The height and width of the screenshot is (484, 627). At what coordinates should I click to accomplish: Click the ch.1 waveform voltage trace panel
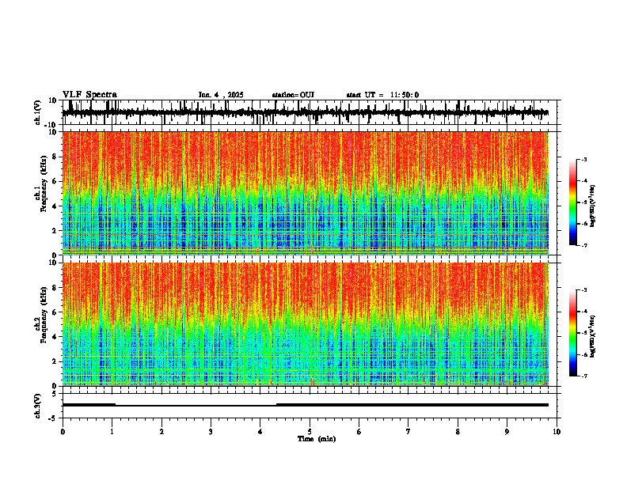tap(311, 112)
